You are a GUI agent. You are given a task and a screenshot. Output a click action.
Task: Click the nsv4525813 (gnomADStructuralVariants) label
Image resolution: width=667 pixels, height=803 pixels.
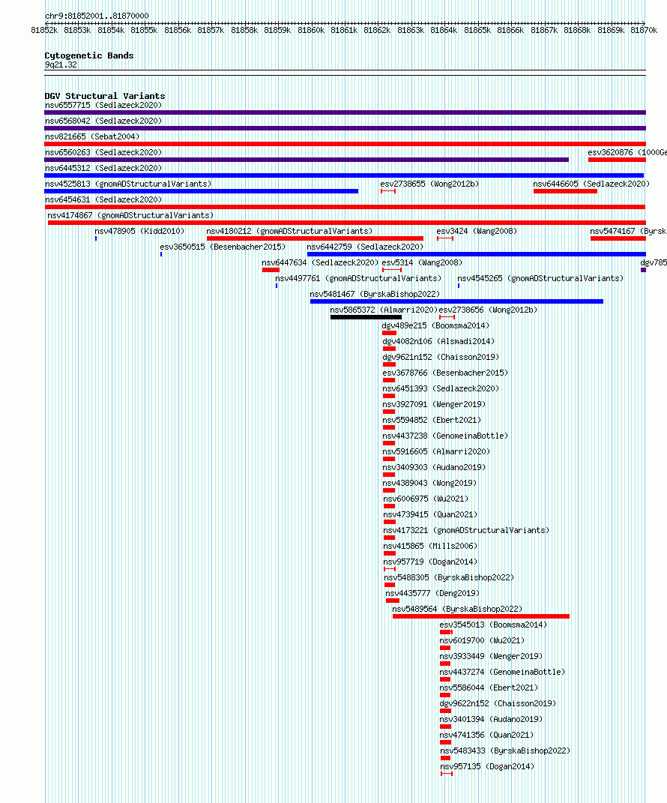click(x=128, y=184)
